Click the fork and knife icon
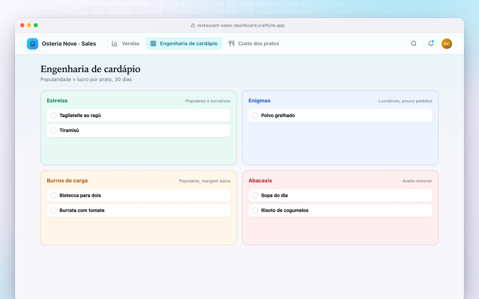Screen dimensions: 479x299 pos(232,44)
